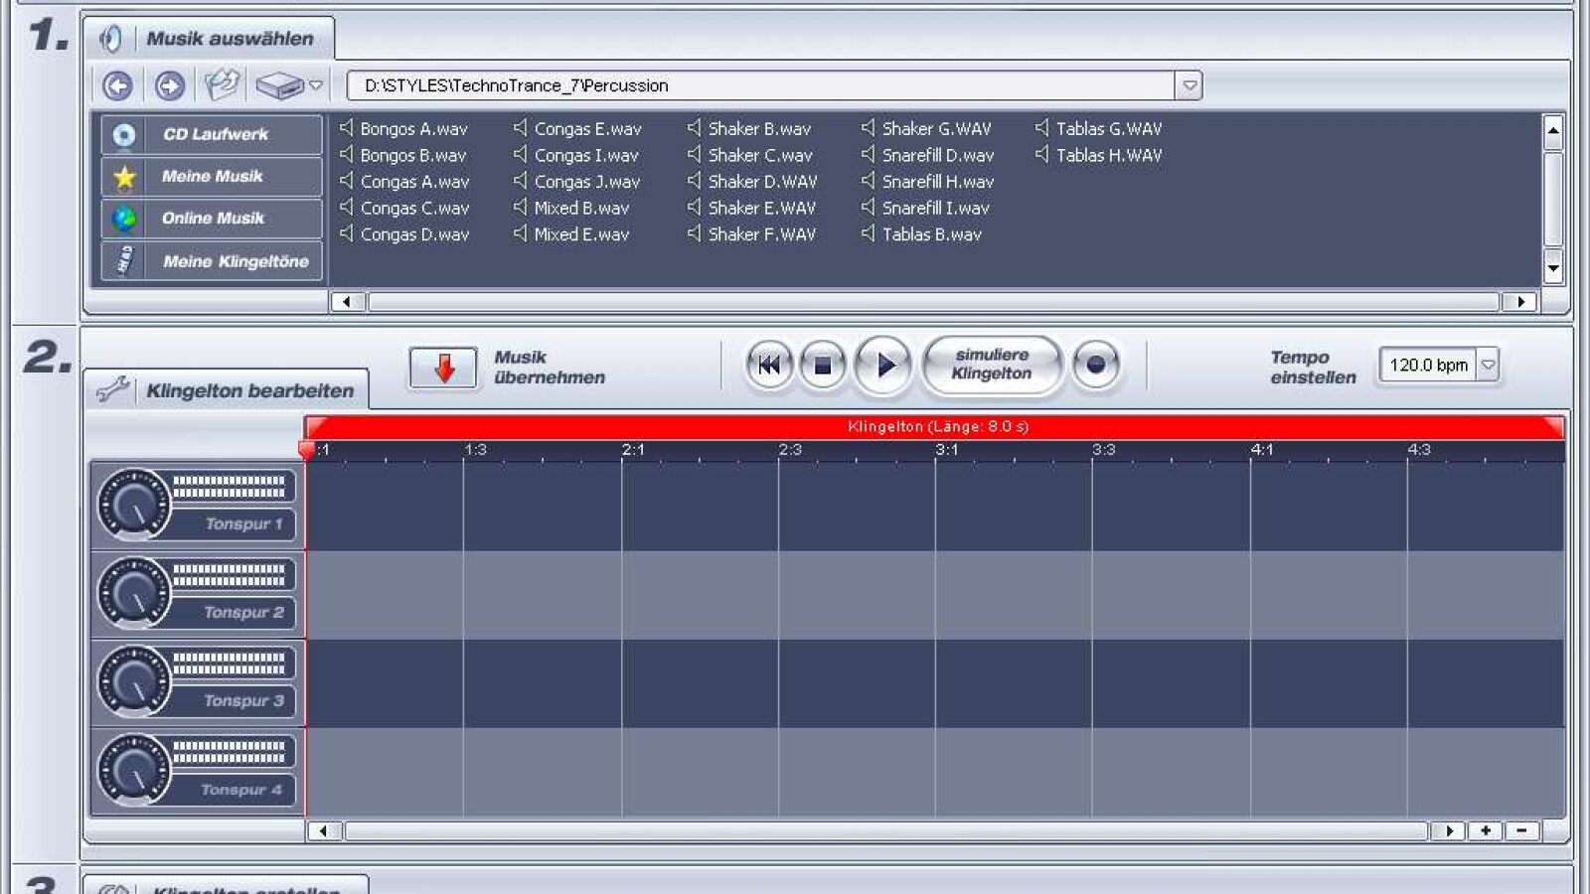Click the folder up icon
This screenshot has width=1590, height=894.
222,85
